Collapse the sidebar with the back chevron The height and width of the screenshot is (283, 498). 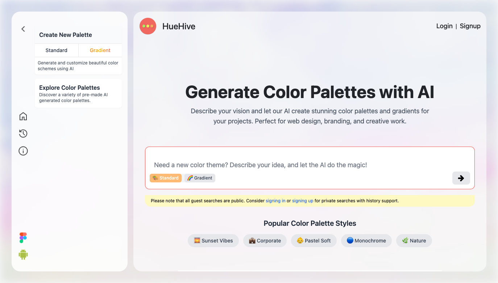point(23,29)
